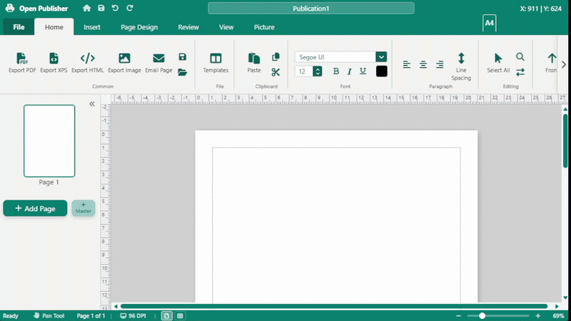Image resolution: width=571 pixels, height=321 pixels.
Task: Toggle the Pan Tool in status bar
Action: 49,316
